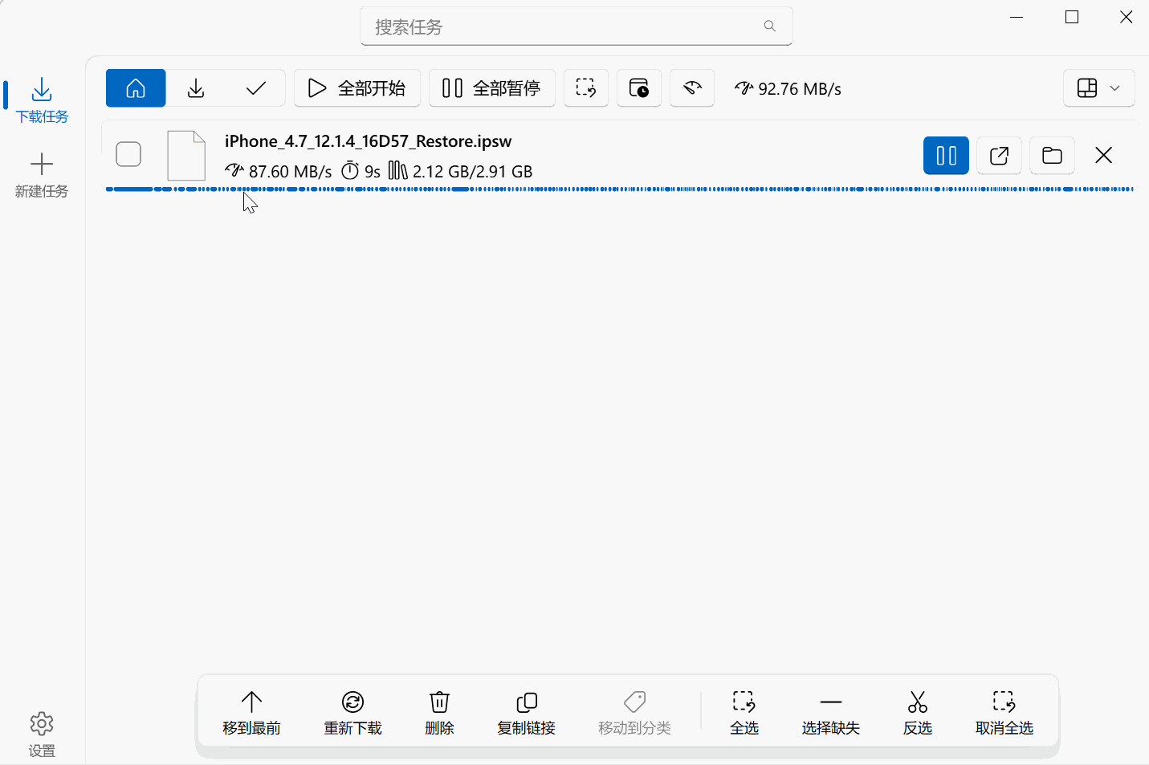Screen dimensions: 1149x765
Task: Show the completed tasks checkmark tab
Action: (256, 88)
